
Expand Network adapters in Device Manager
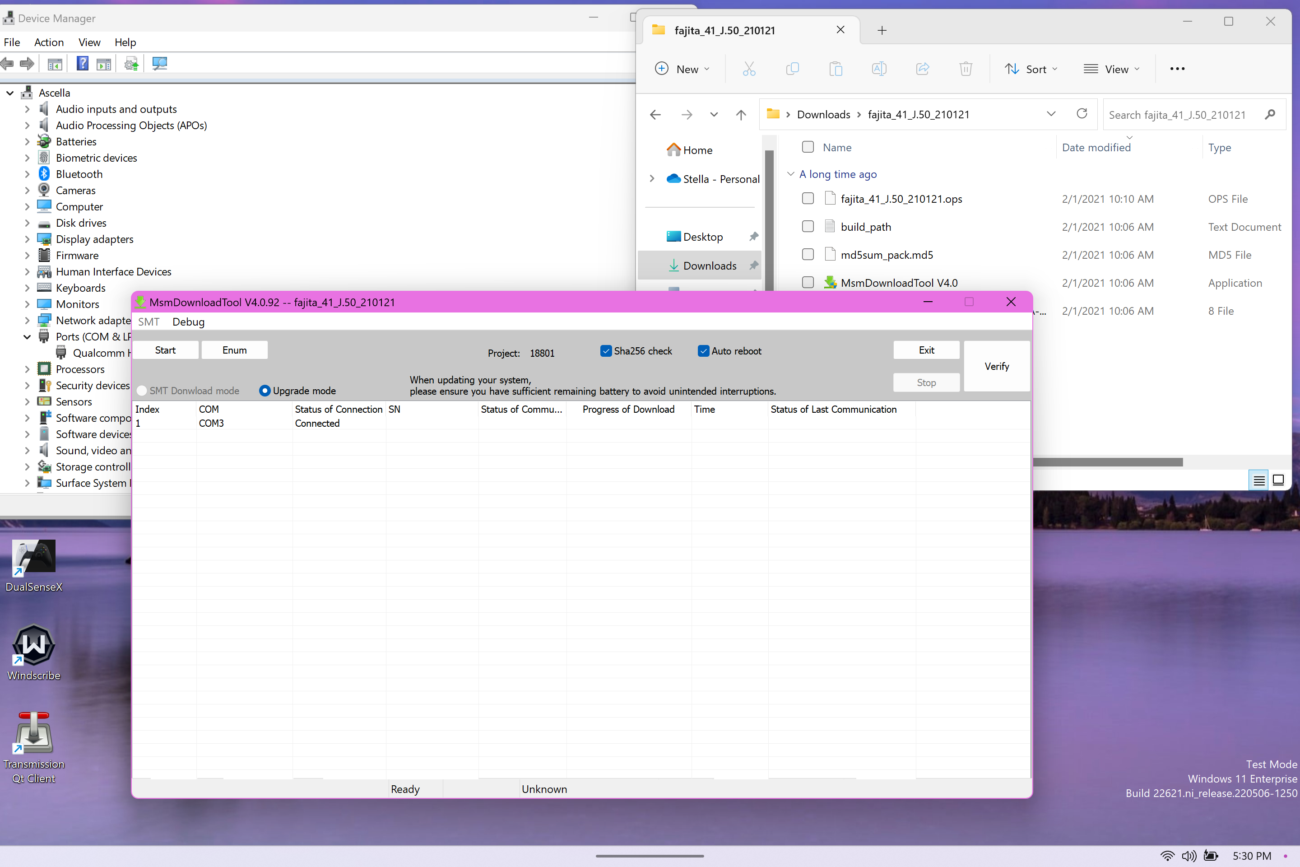(x=26, y=319)
